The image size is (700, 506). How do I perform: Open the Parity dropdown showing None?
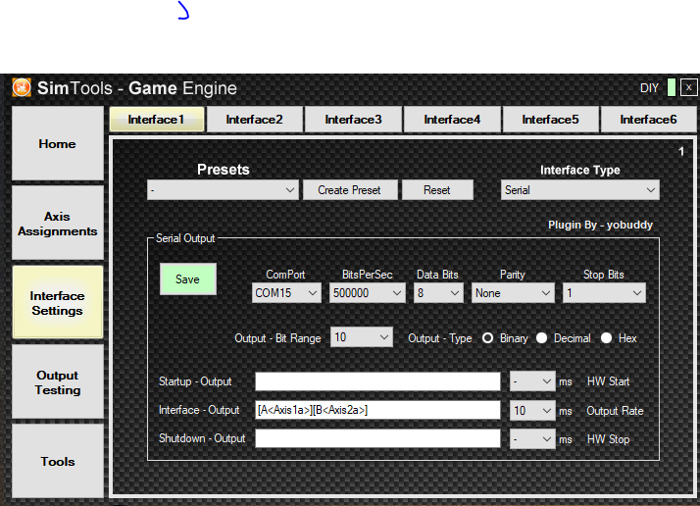pos(513,293)
